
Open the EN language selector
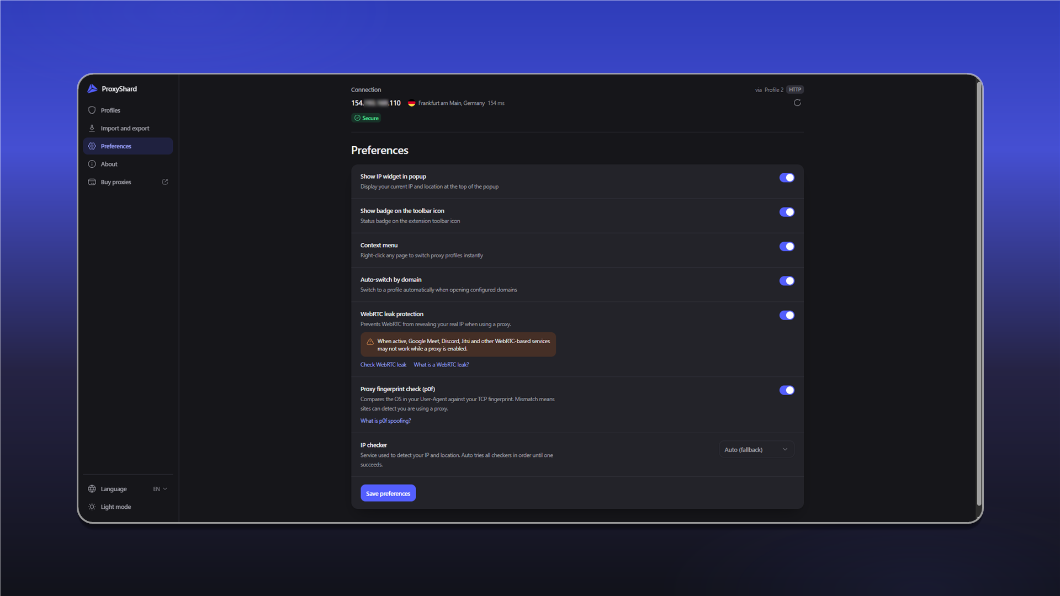(160, 489)
